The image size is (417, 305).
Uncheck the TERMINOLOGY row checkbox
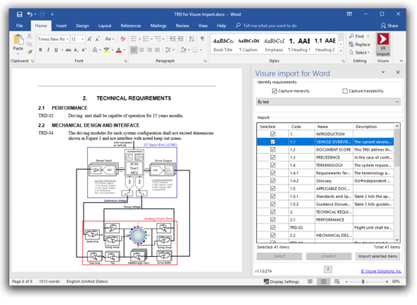click(273, 165)
